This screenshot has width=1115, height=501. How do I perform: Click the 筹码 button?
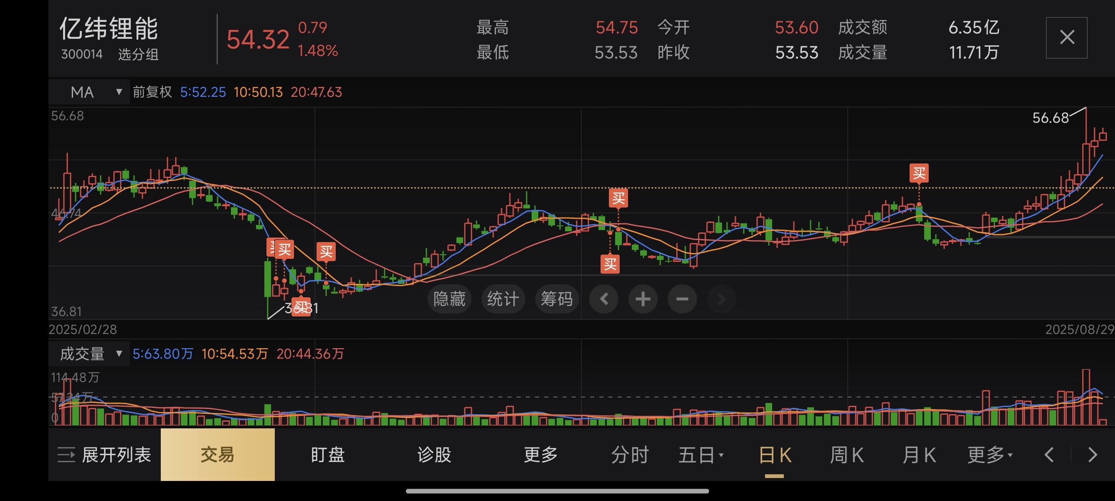pyautogui.click(x=557, y=299)
